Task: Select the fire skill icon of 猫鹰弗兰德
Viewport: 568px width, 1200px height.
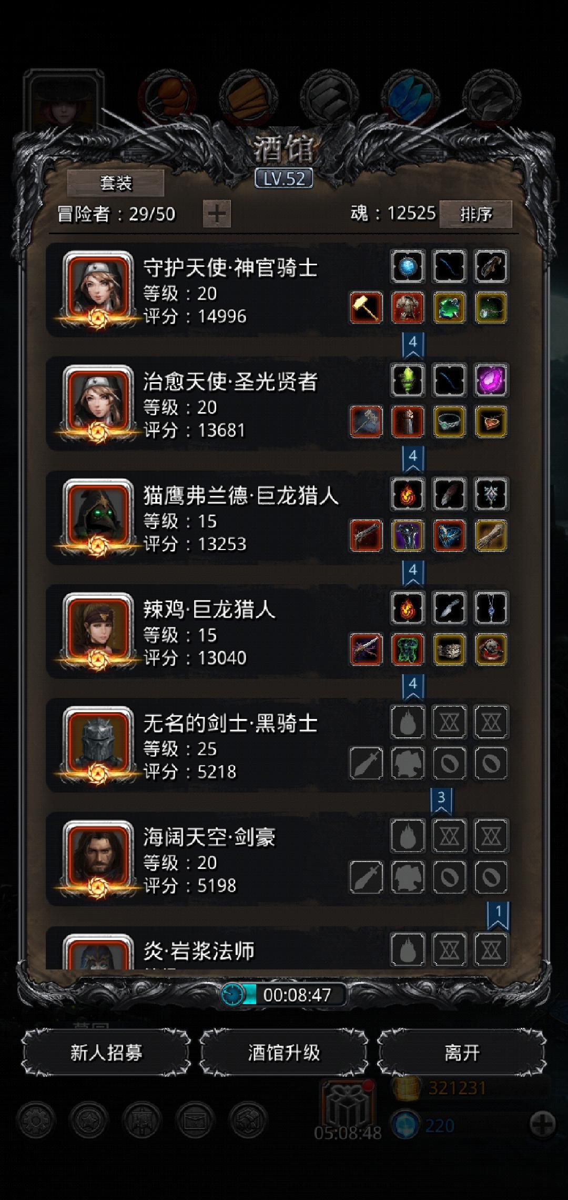Action: point(408,494)
